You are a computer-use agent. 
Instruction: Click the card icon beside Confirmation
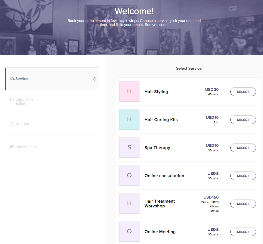12,147
